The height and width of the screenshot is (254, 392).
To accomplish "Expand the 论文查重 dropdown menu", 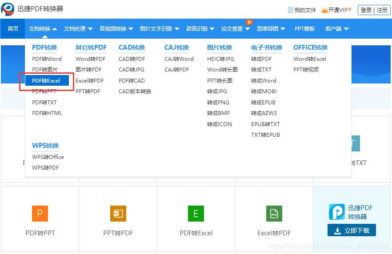I will click(x=236, y=29).
